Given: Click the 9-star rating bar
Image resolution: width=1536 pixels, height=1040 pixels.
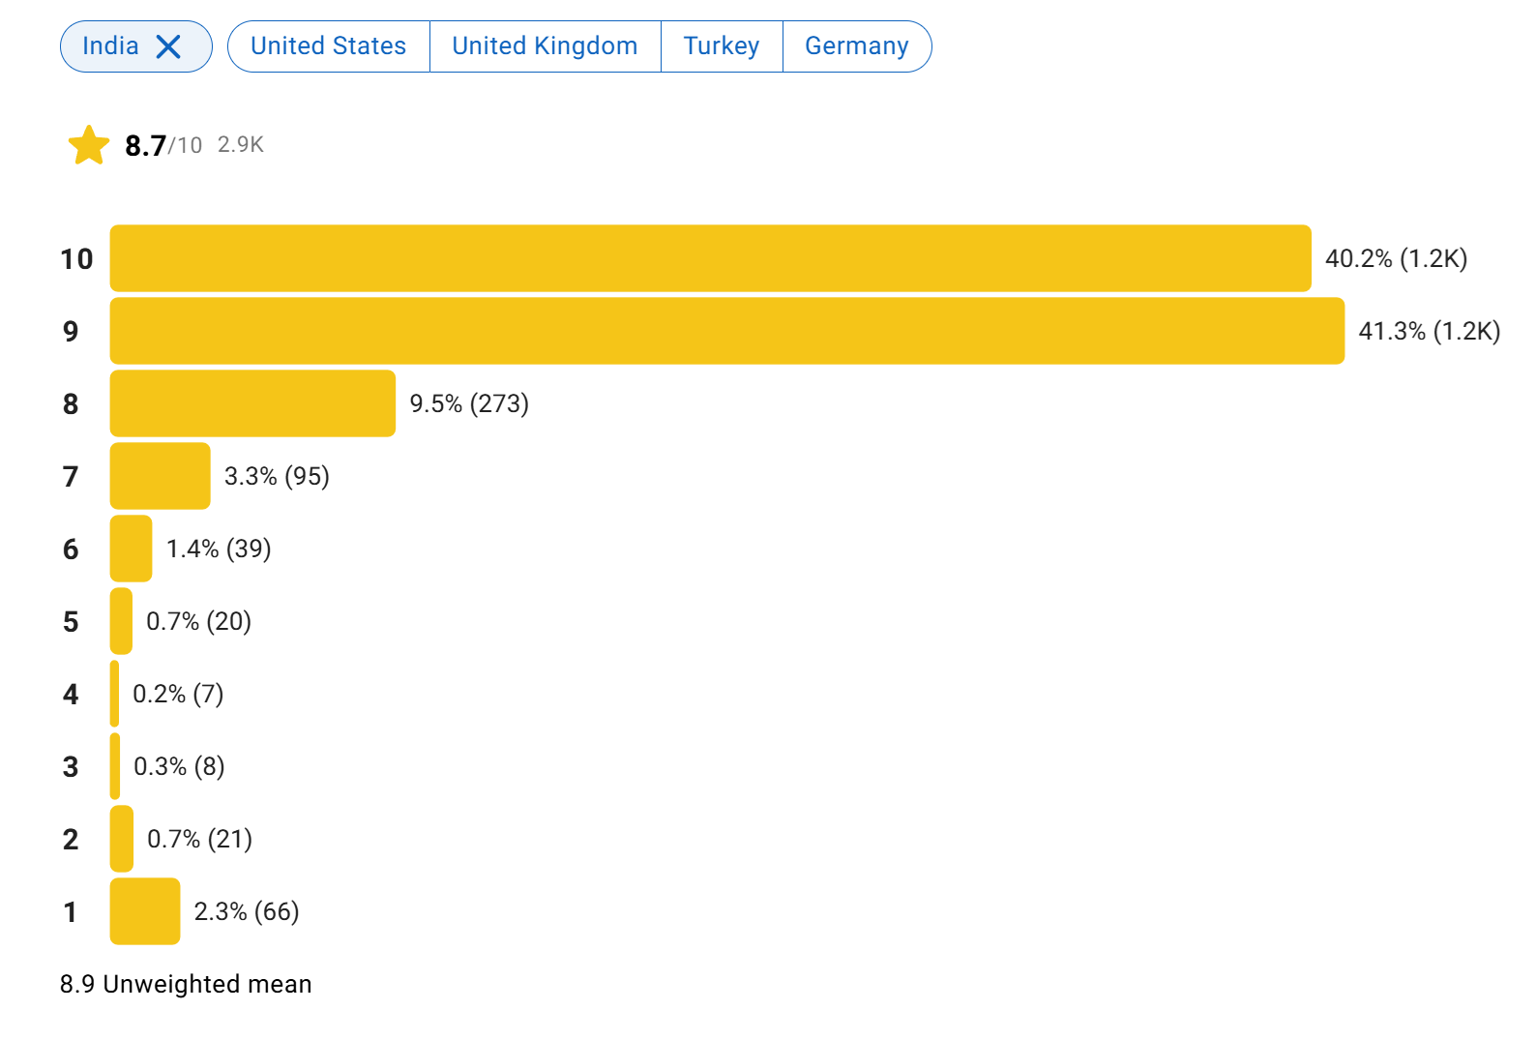Looking at the screenshot, I should click(x=727, y=331).
